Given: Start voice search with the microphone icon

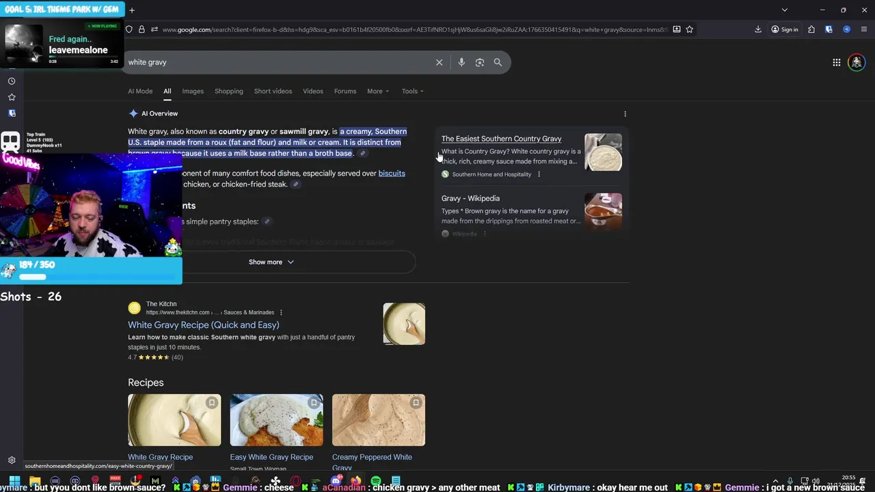Looking at the screenshot, I should pos(461,62).
